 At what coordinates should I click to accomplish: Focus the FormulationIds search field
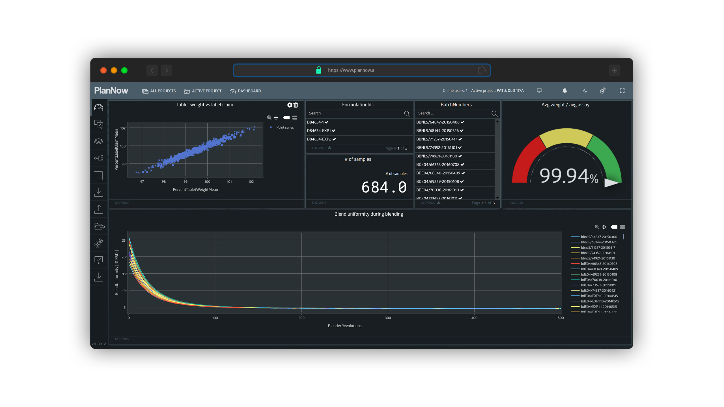pyautogui.click(x=355, y=113)
